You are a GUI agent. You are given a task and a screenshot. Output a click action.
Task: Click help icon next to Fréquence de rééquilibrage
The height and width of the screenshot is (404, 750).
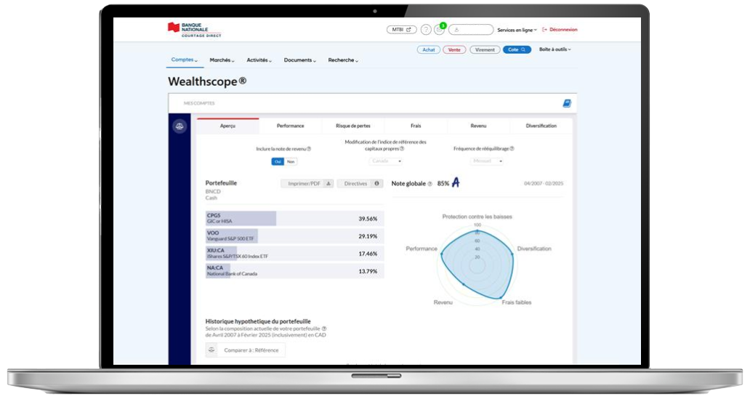click(512, 149)
